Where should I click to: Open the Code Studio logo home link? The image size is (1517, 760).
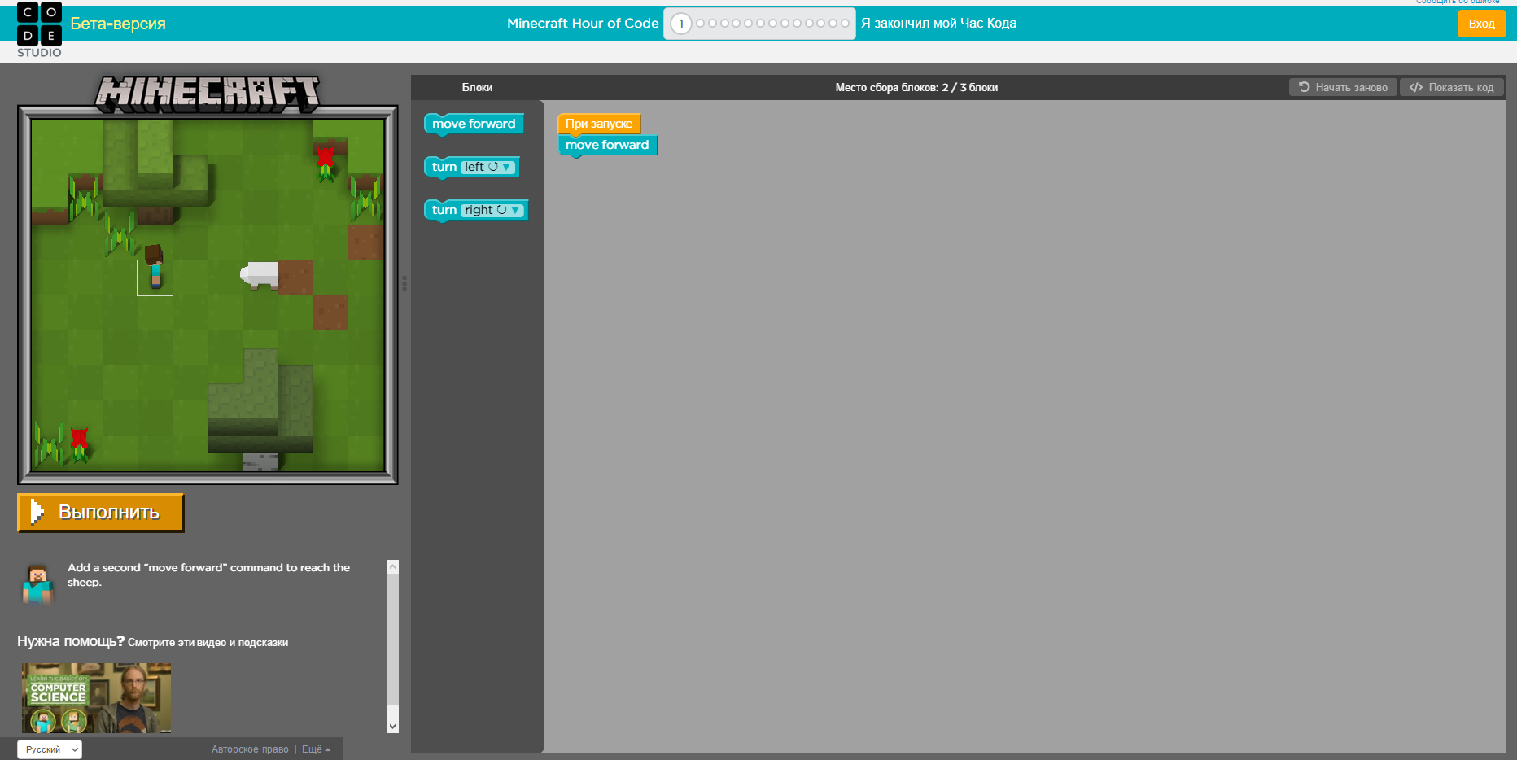coord(39,30)
